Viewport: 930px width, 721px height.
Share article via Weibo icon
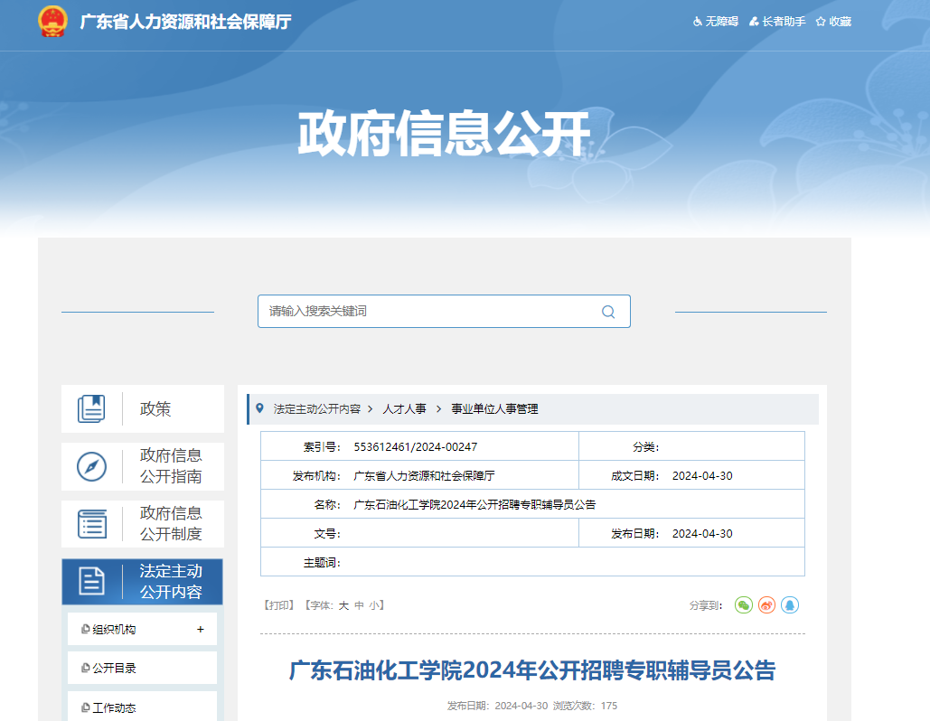tap(766, 605)
